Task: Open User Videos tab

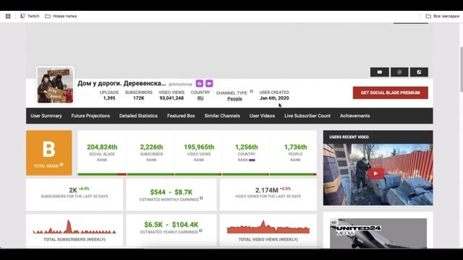Action: click(262, 116)
